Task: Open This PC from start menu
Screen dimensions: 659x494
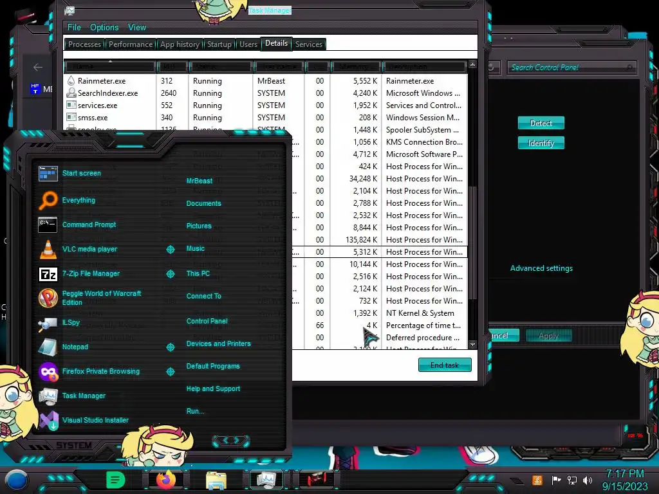Action: click(198, 273)
